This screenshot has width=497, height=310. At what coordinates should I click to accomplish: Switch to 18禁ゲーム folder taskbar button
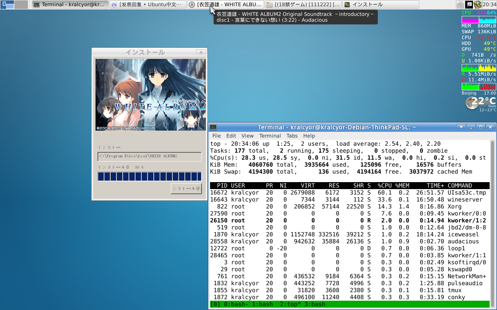point(303,5)
